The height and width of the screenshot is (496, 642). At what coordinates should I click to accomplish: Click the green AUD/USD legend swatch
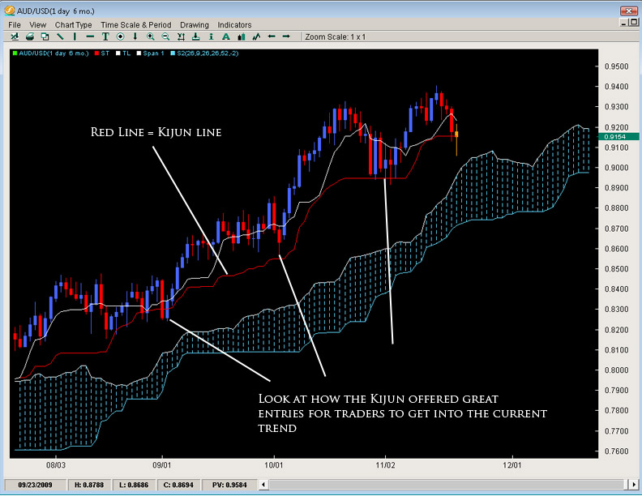(x=15, y=53)
